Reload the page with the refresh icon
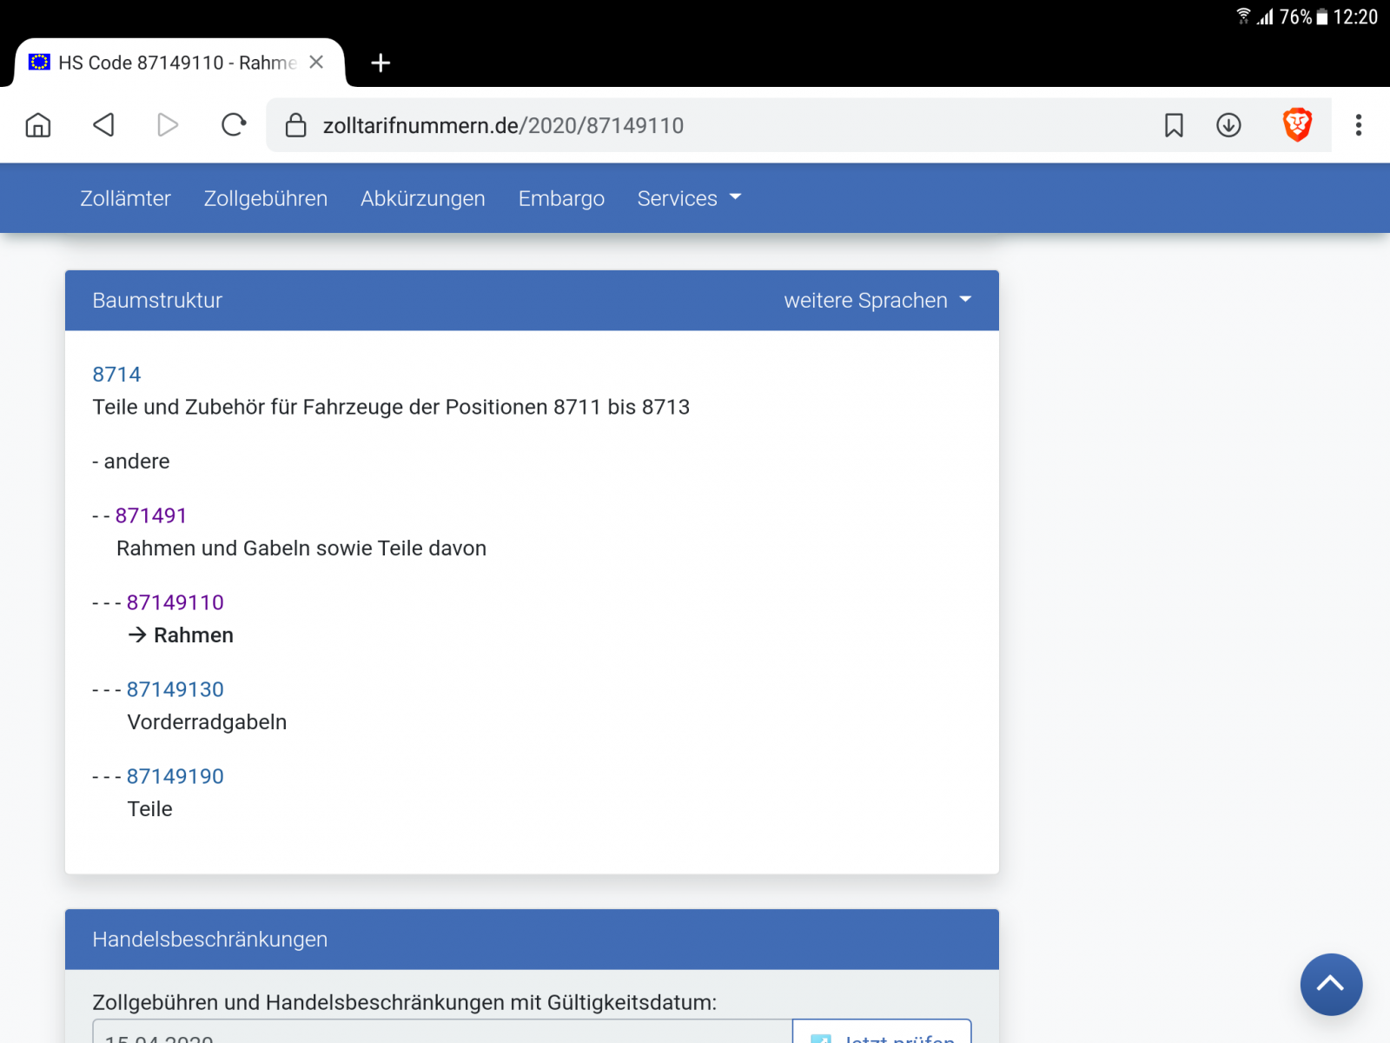The height and width of the screenshot is (1043, 1390). [x=233, y=125]
